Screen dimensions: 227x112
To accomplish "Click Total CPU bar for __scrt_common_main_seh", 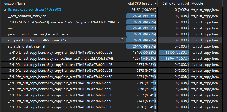I will (x=141, y=16).
